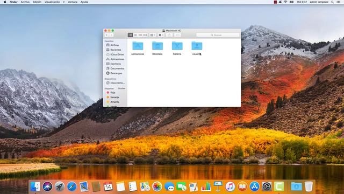Open Mail stamp icon in Dock
The image size is (344, 194).
pyautogui.click(x=84, y=186)
